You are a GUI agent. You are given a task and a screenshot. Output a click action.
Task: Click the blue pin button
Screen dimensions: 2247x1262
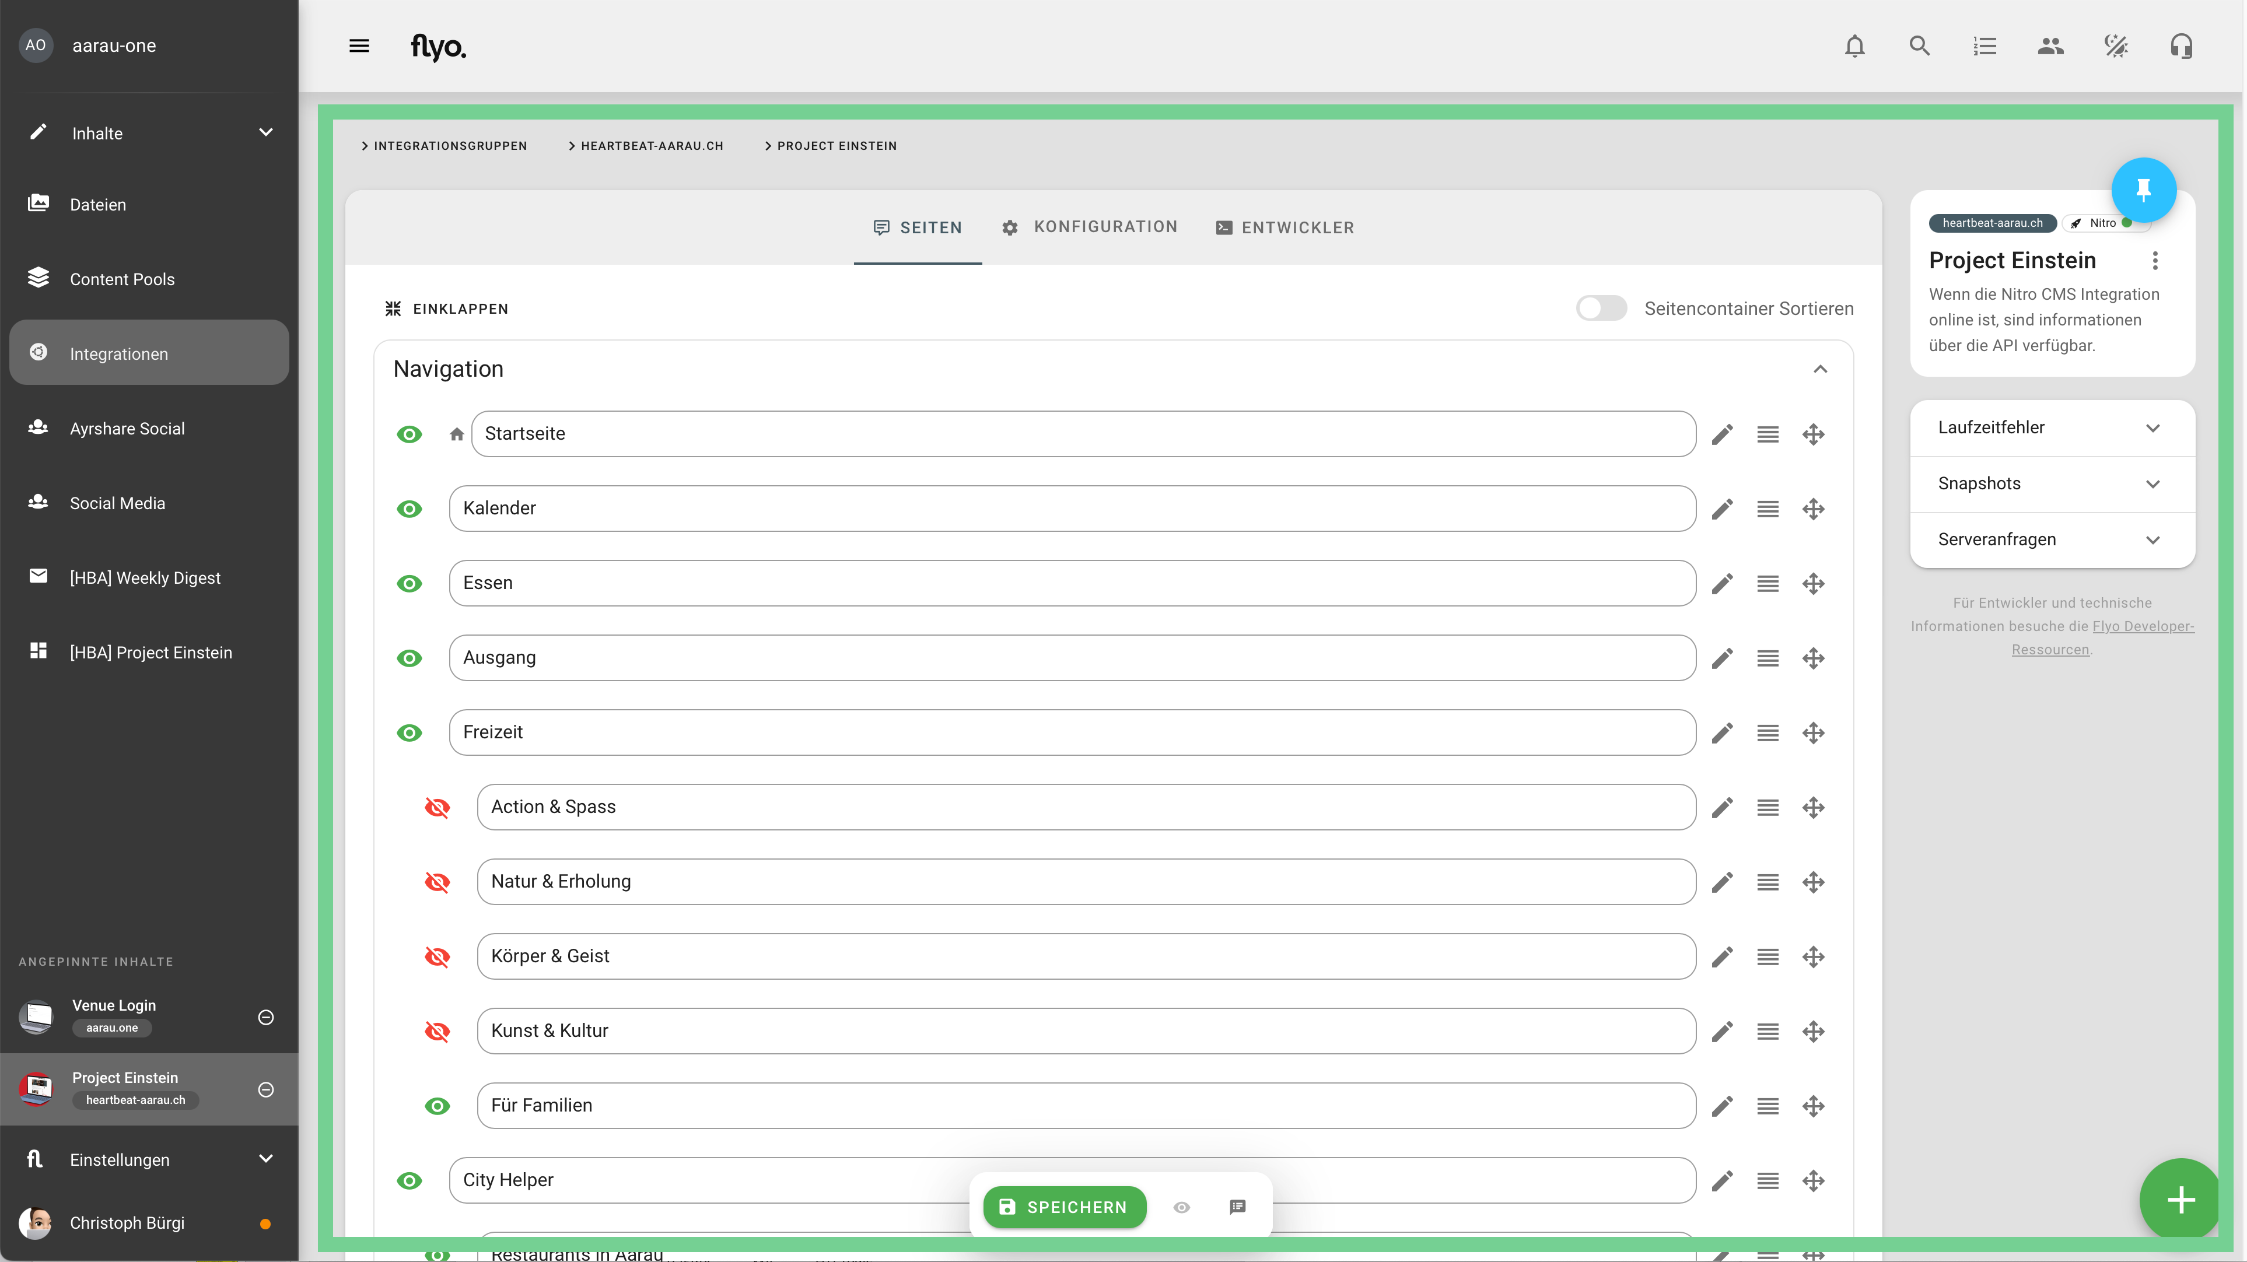click(x=2143, y=190)
